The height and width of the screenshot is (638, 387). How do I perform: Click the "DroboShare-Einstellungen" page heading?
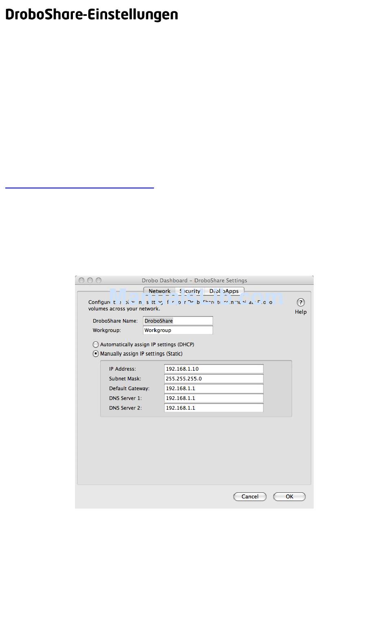pos(92,15)
